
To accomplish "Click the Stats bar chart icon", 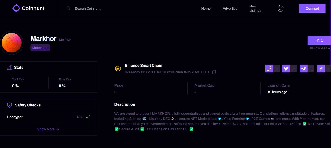I will [9, 68].
